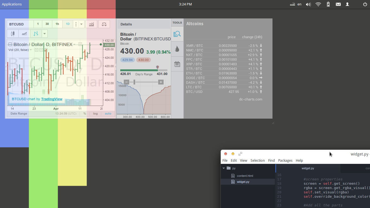Viewport: 370px width, 208px height.
Task: Collapse the py folder tree
Action: click(x=224, y=168)
